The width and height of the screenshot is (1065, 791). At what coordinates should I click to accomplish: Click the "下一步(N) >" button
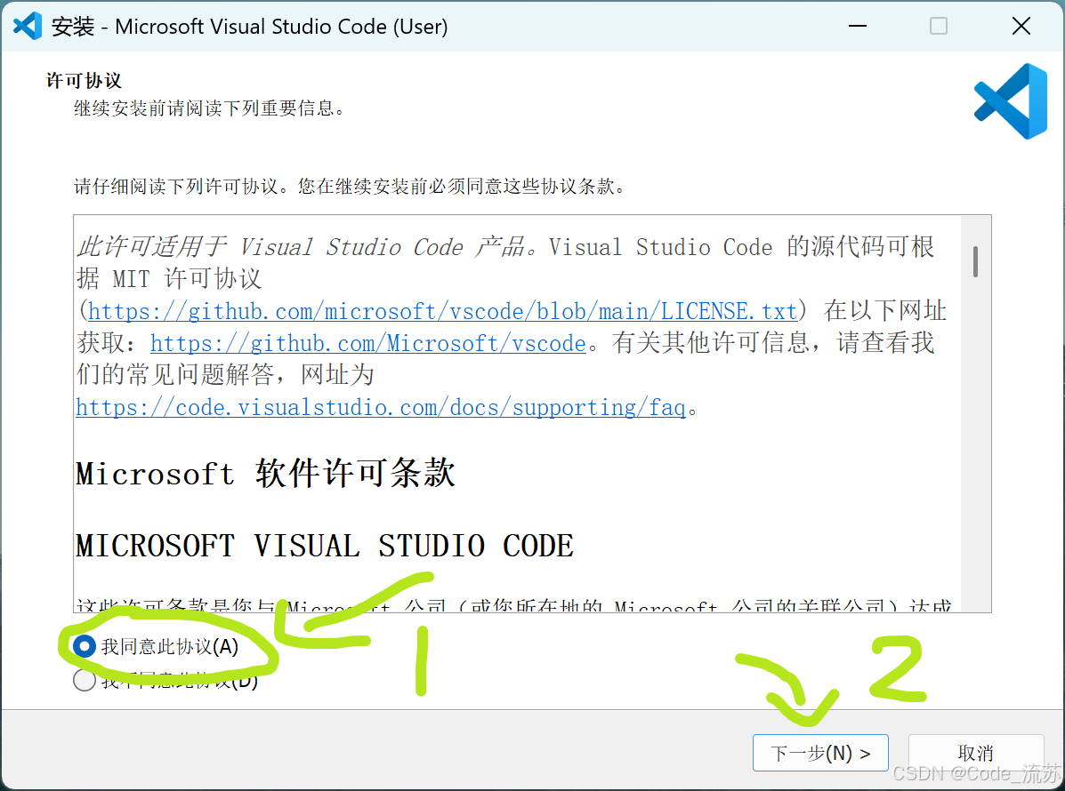(819, 753)
